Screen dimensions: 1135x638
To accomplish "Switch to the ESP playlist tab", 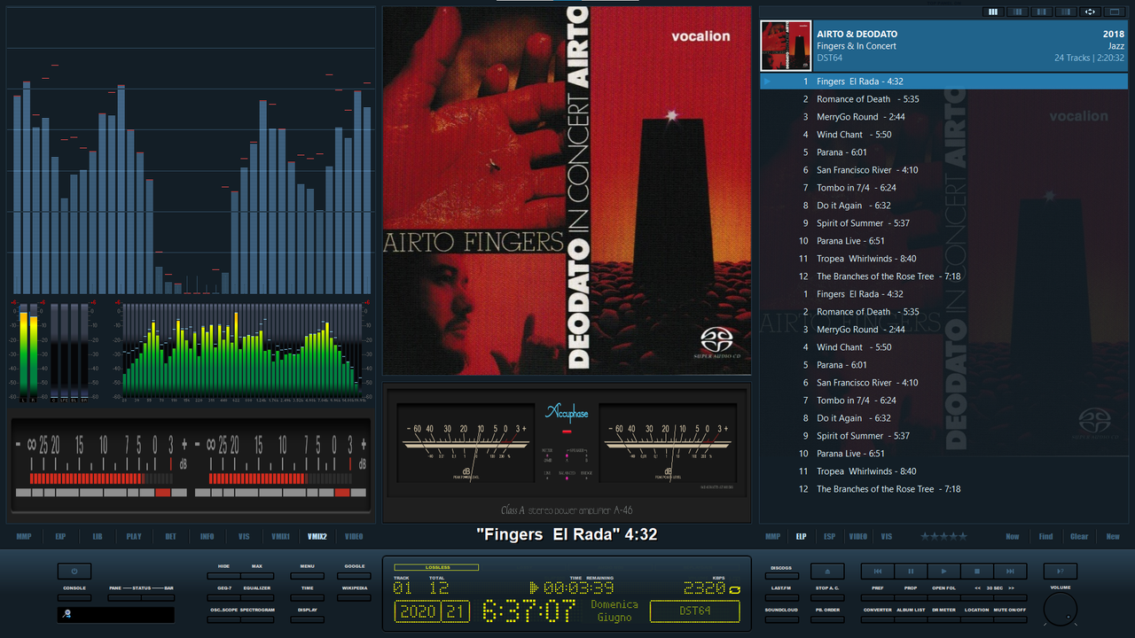I will (829, 536).
